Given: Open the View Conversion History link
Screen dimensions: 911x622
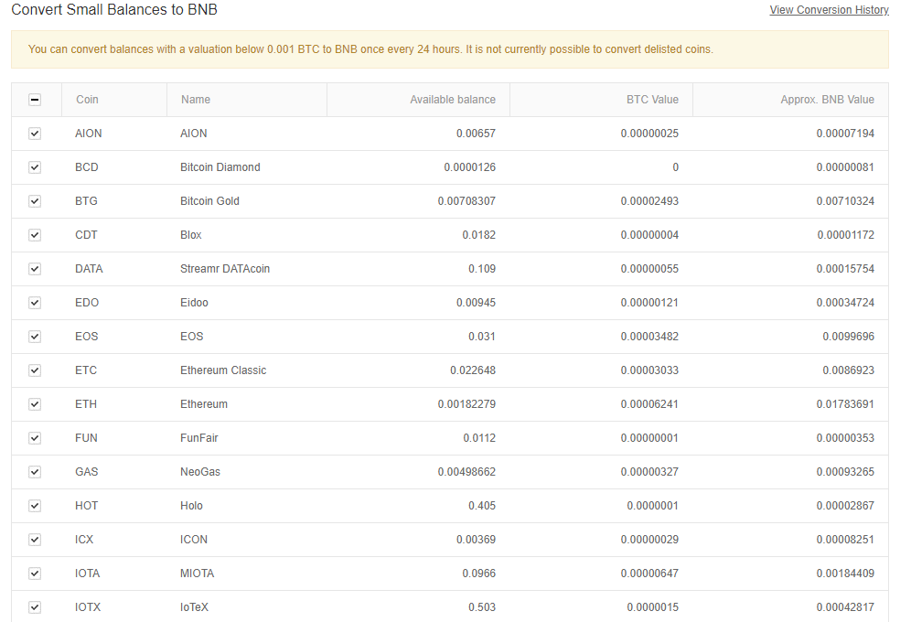Looking at the screenshot, I should [829, 10].
